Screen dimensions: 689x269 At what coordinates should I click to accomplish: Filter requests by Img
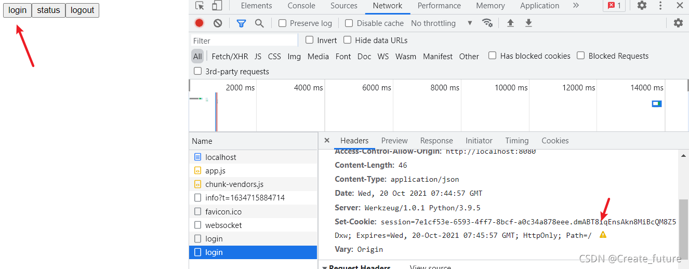pos(294,56)
